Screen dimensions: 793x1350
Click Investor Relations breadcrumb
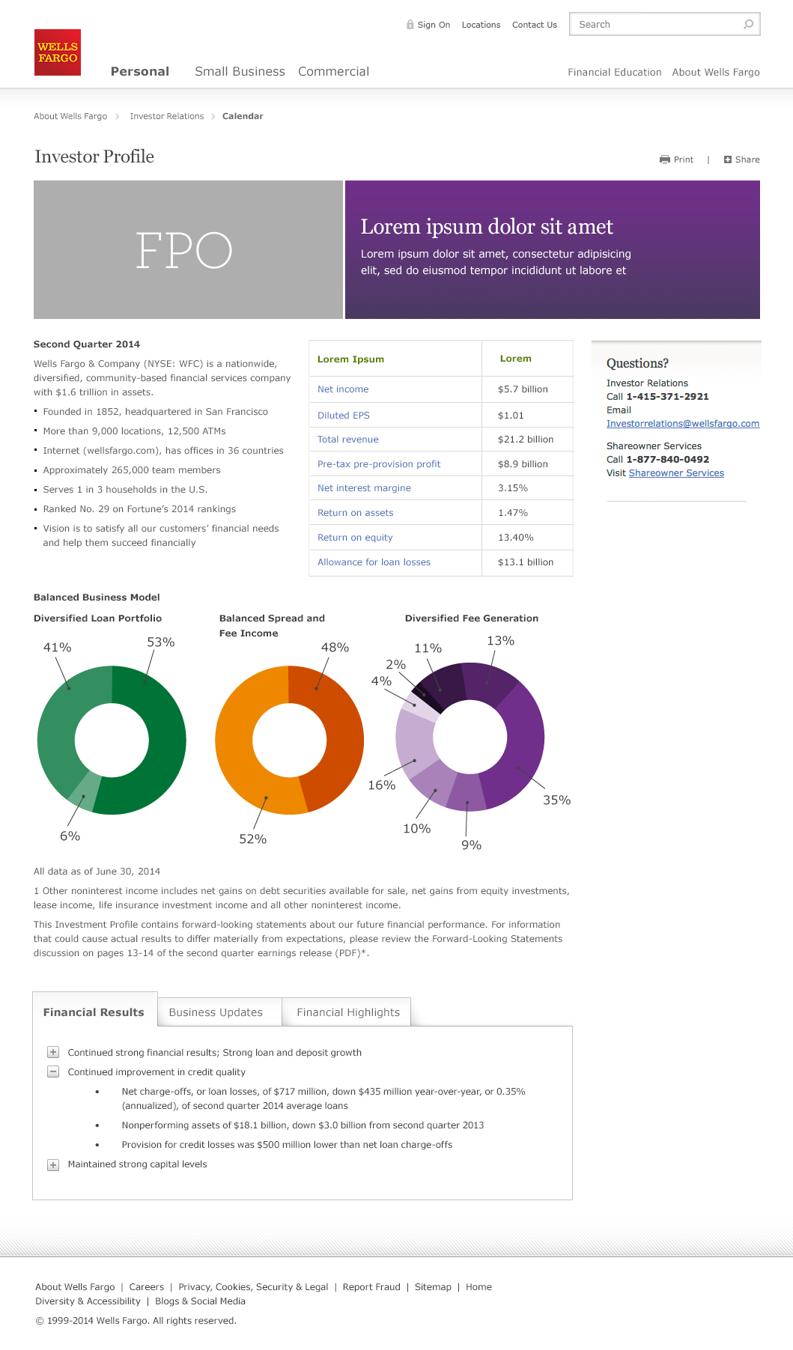click(167, 116)
